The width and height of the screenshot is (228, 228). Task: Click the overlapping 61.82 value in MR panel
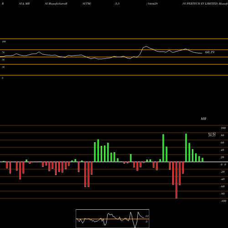pyautogui.click(x=212, y=134)
